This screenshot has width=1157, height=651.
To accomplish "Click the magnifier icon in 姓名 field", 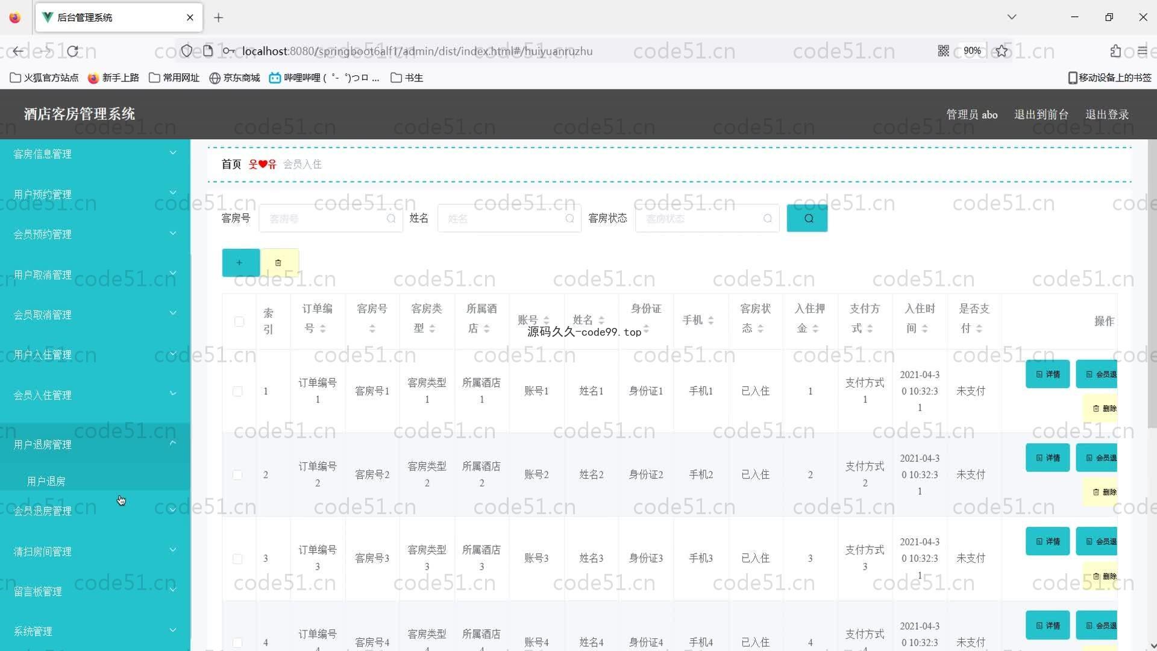I will [569, 219].
